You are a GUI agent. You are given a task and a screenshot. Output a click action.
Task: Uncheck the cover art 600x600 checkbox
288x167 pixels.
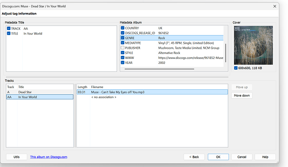(236, 68)
